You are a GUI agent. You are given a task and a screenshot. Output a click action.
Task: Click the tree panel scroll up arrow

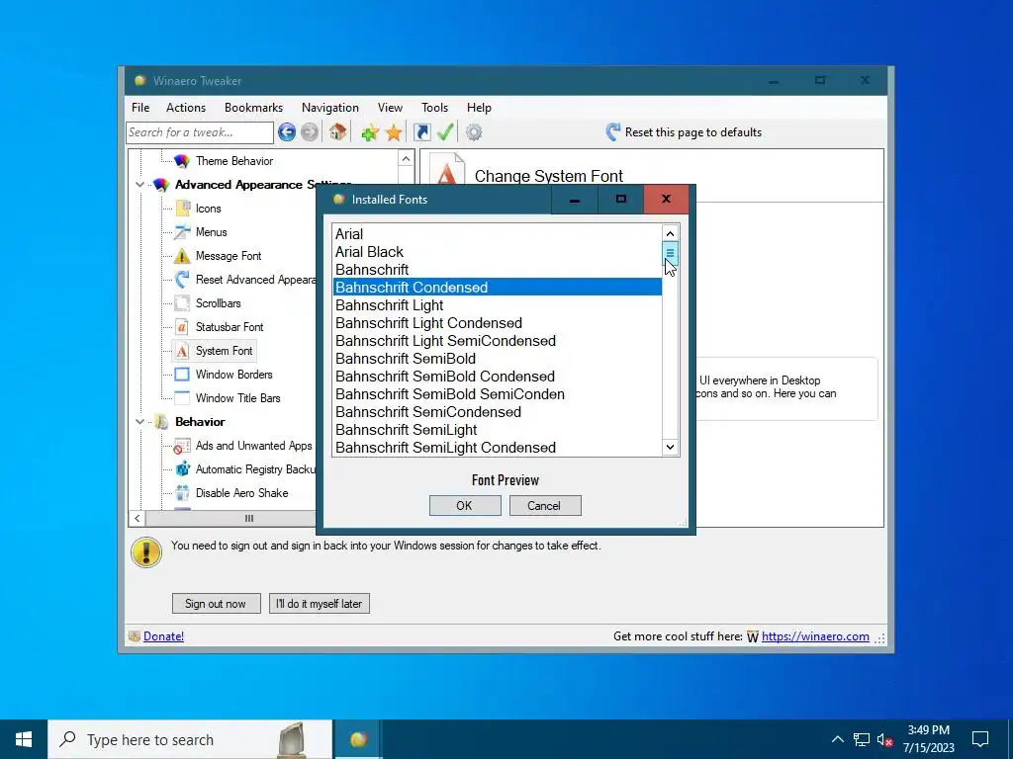coord(406,159)
